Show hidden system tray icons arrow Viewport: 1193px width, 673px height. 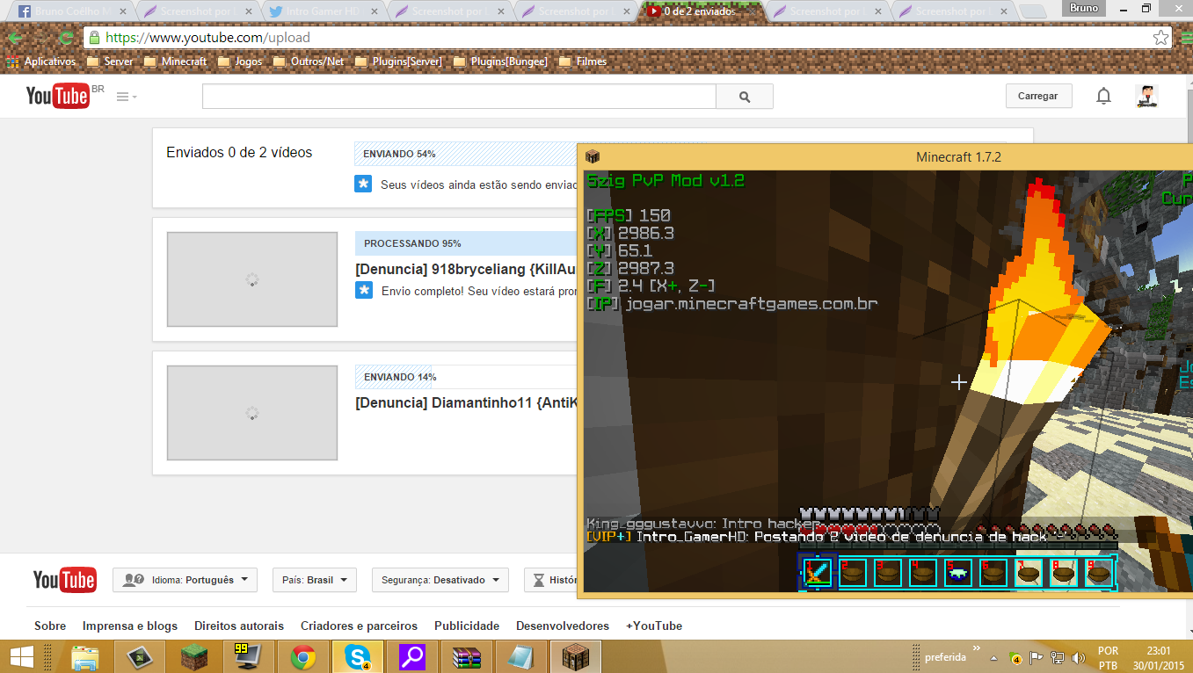[x=994, y=657]
